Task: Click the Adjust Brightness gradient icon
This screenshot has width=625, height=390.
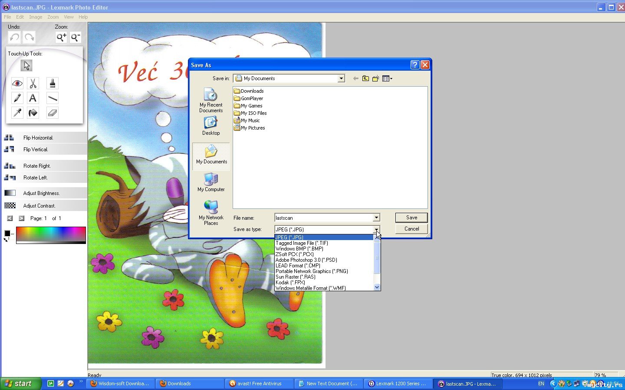Action: (10, 193)
